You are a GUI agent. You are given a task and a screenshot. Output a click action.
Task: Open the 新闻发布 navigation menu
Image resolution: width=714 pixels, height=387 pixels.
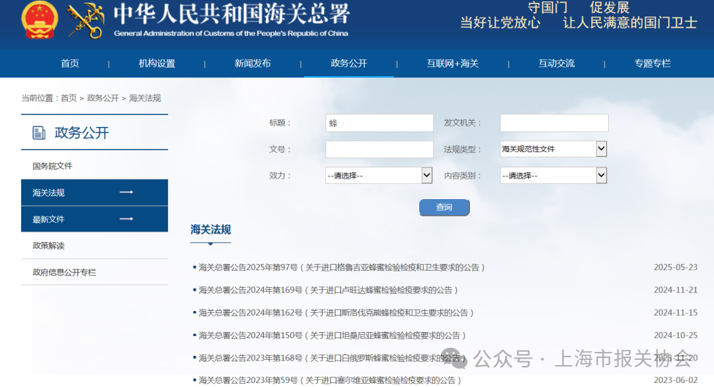pyautogui.click(x=253, y=64)
